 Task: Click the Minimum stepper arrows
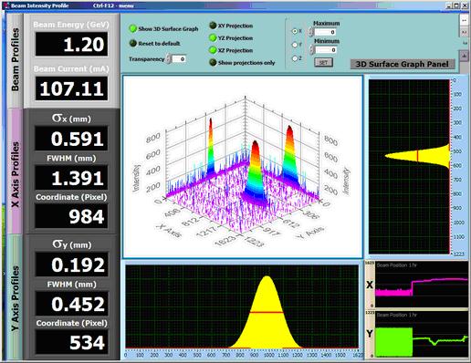click(311, 50)
